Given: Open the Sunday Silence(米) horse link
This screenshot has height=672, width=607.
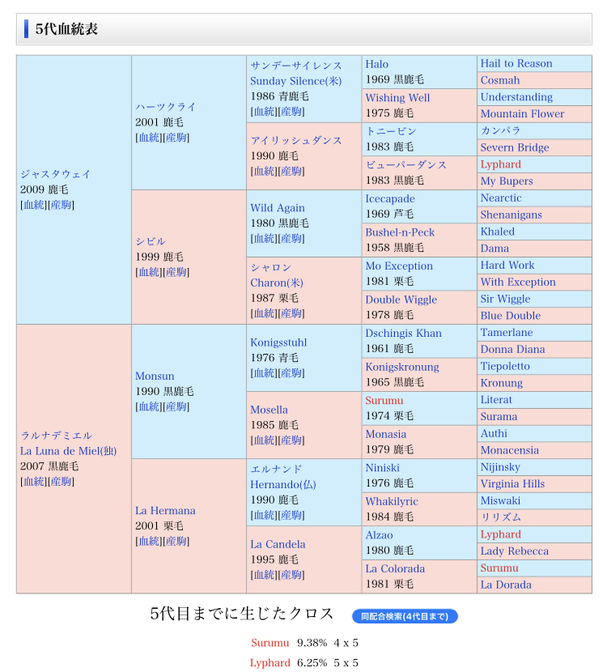Looking at the screenshot, I should click(x=295, y=81).
